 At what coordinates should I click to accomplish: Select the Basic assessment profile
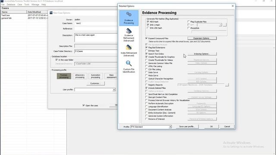pos(111,76)
